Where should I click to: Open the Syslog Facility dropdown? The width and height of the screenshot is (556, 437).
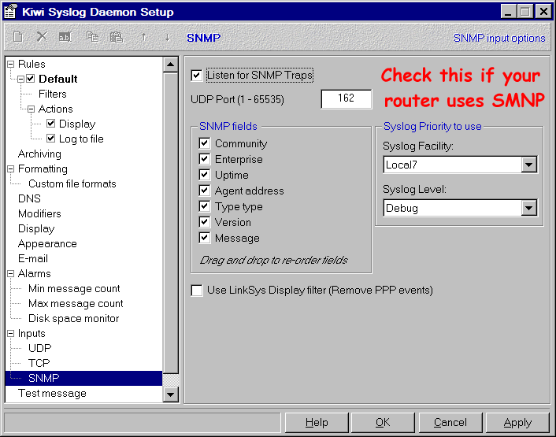(528, 165)
